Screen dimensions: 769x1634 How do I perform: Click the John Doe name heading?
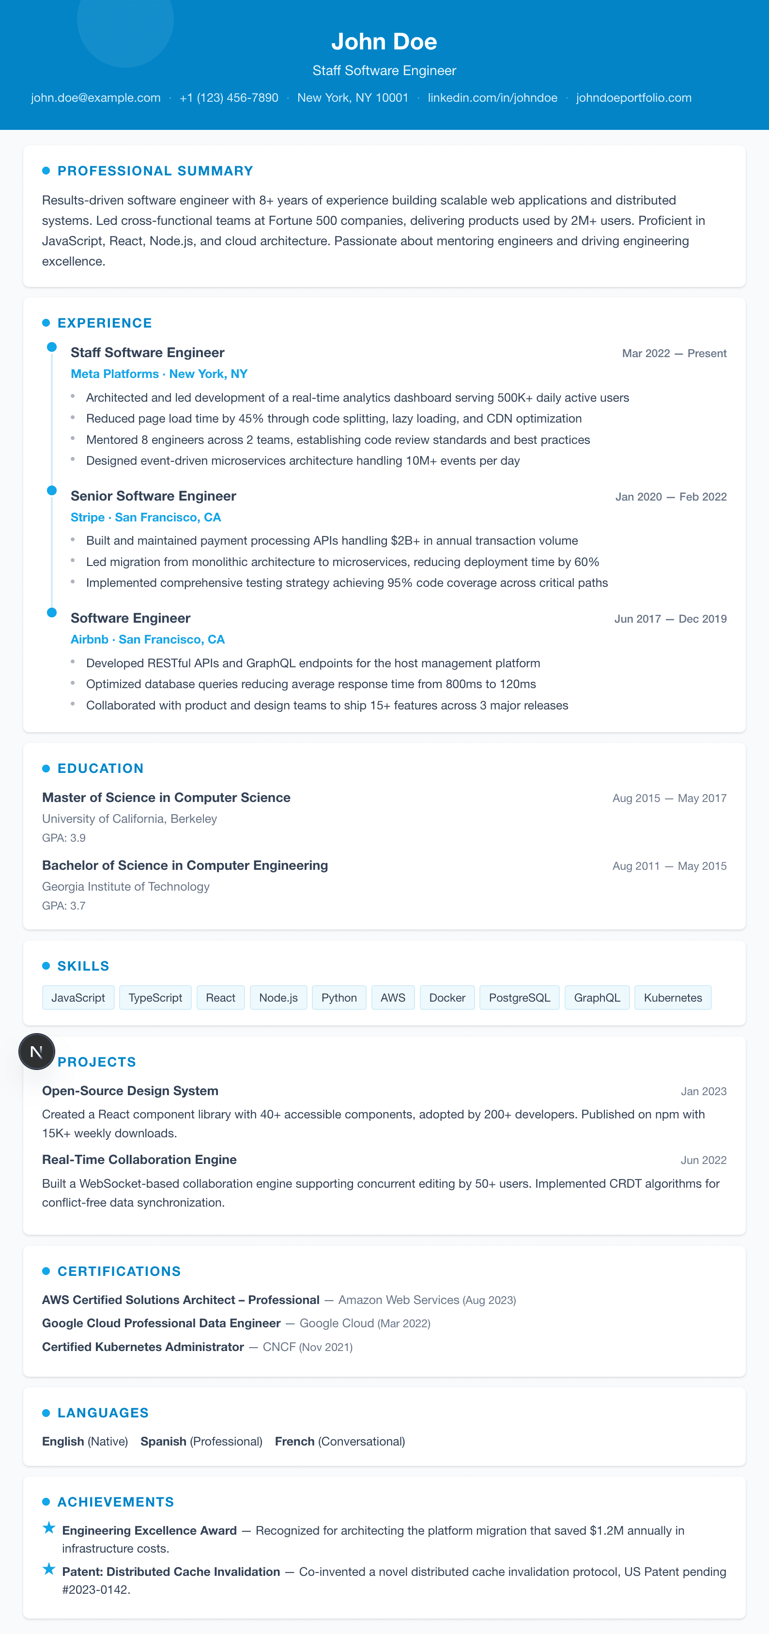click(384, 41)
